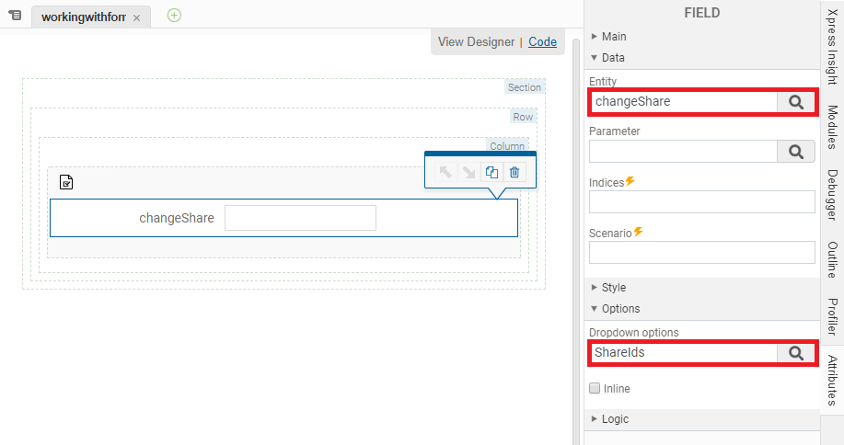Delete the selected field with trash icon

514,172
